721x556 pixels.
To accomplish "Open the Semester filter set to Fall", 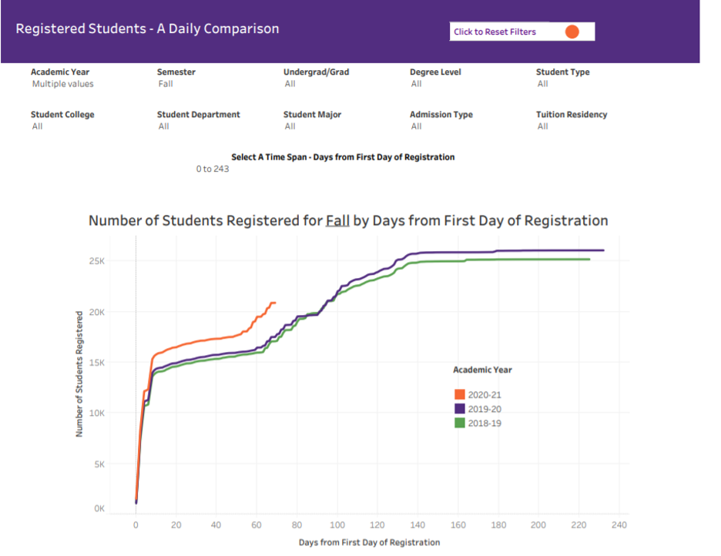I will click(166, 84).
